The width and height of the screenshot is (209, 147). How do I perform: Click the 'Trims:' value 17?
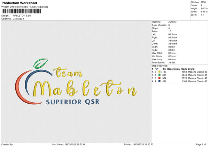pos(170,31)
